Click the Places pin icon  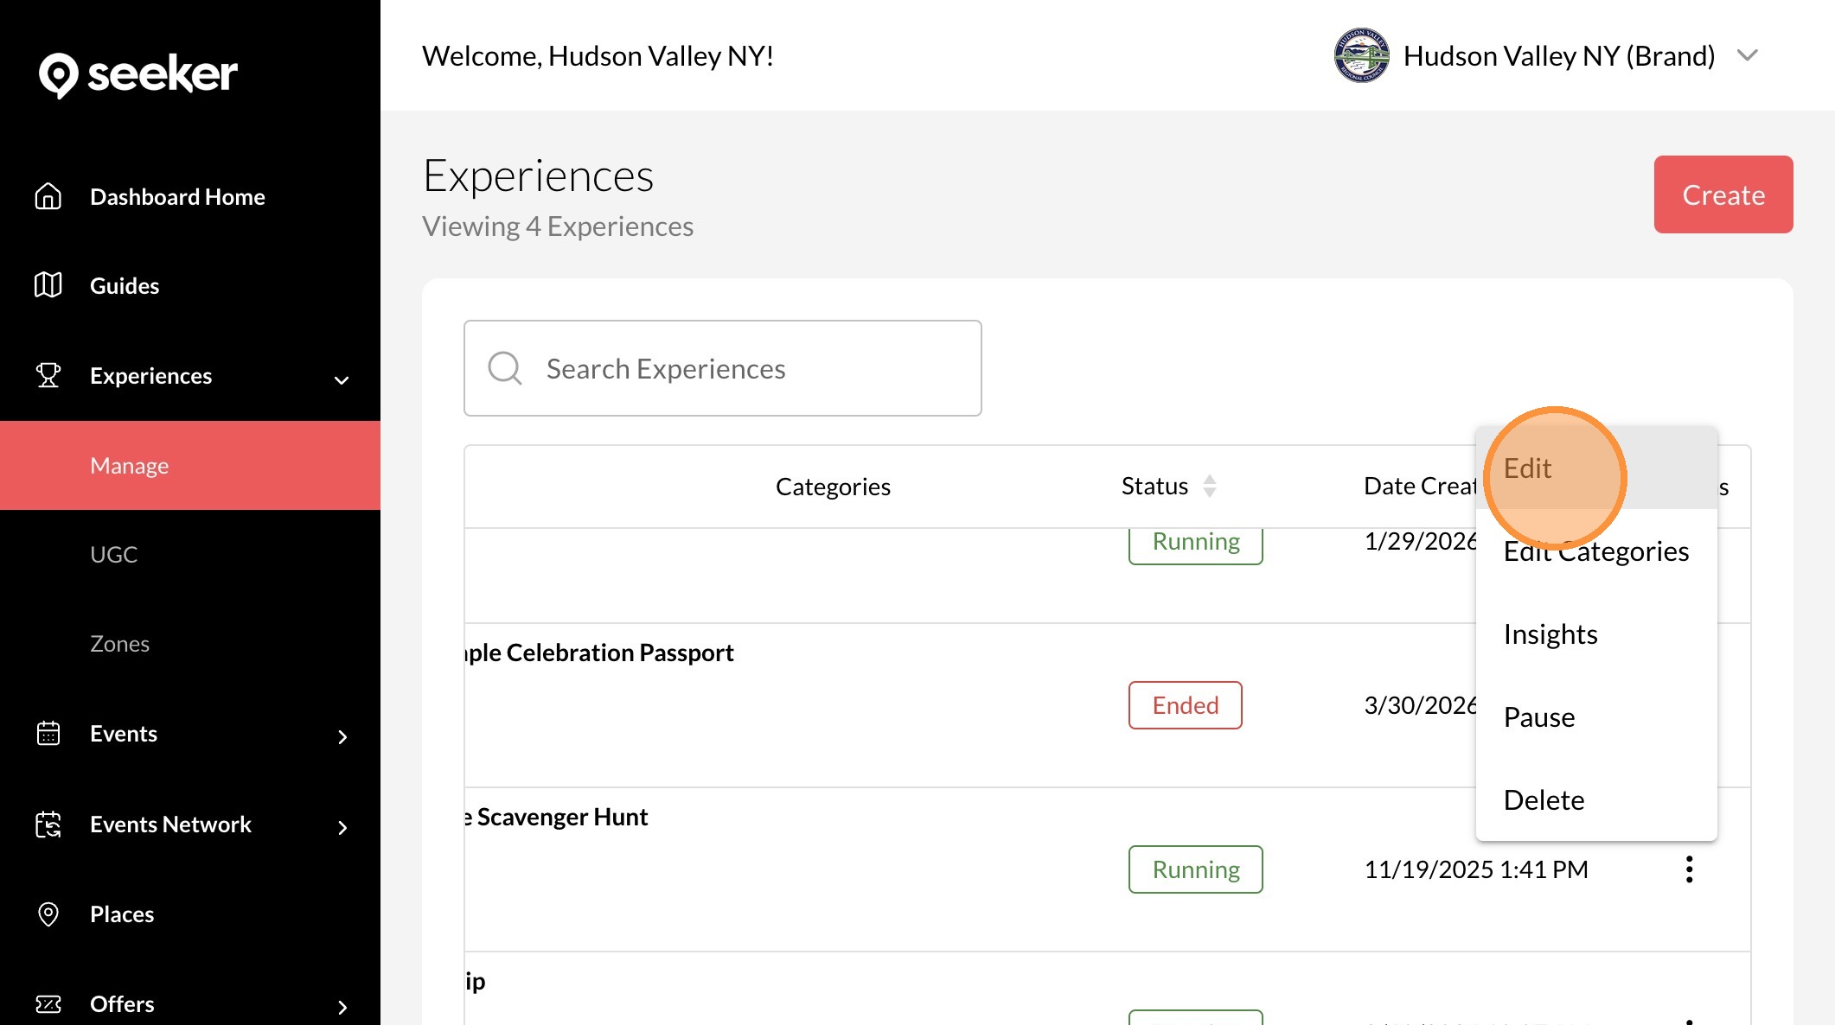(x=48, y=914)
